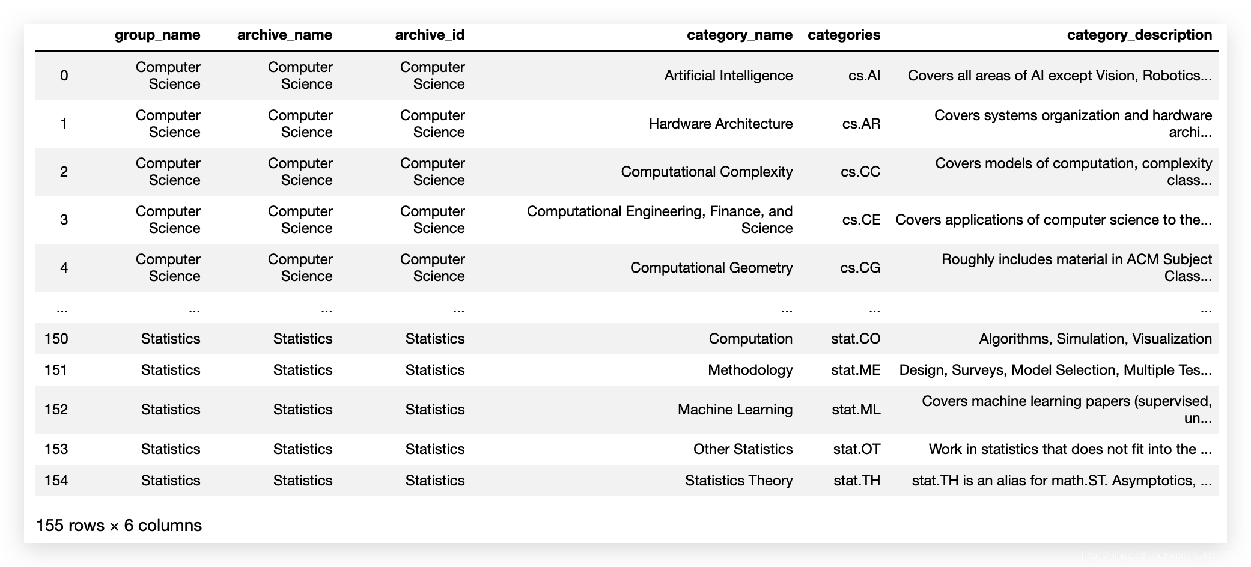
Task: Click the archive_id column header
Action: tap(430, 35)
